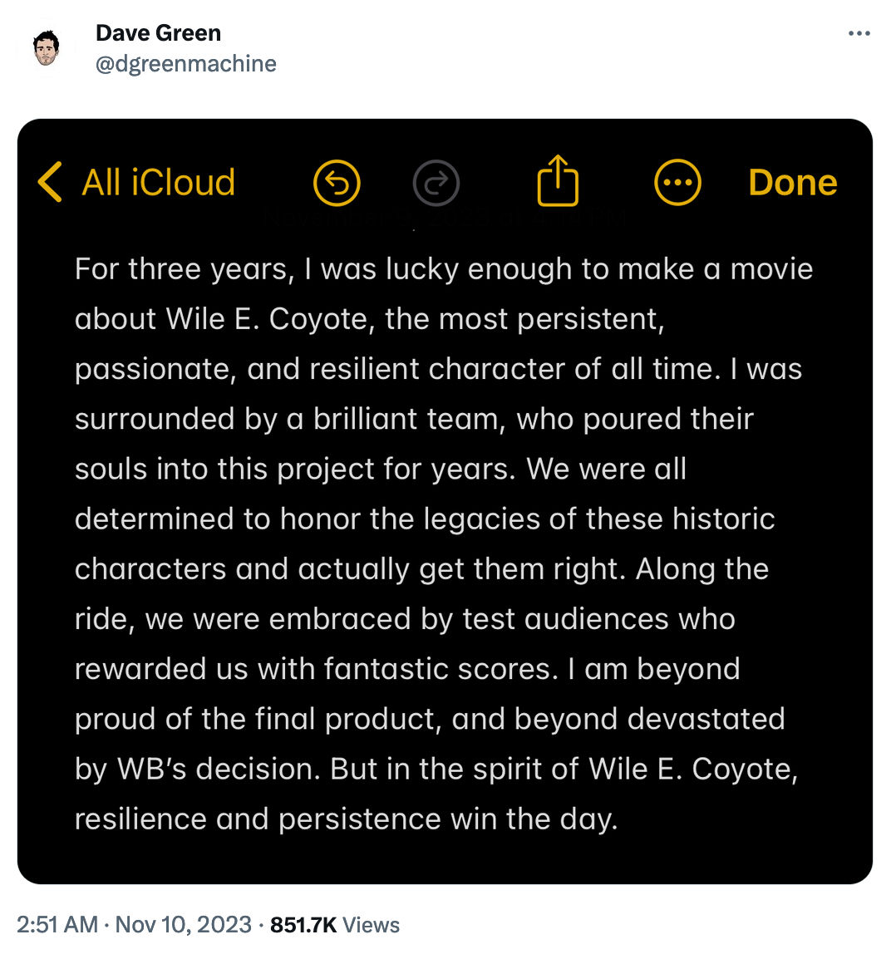The image size is (891, 959).
Task: Open the tweet's three-dot more options menu
Action: 859,34
